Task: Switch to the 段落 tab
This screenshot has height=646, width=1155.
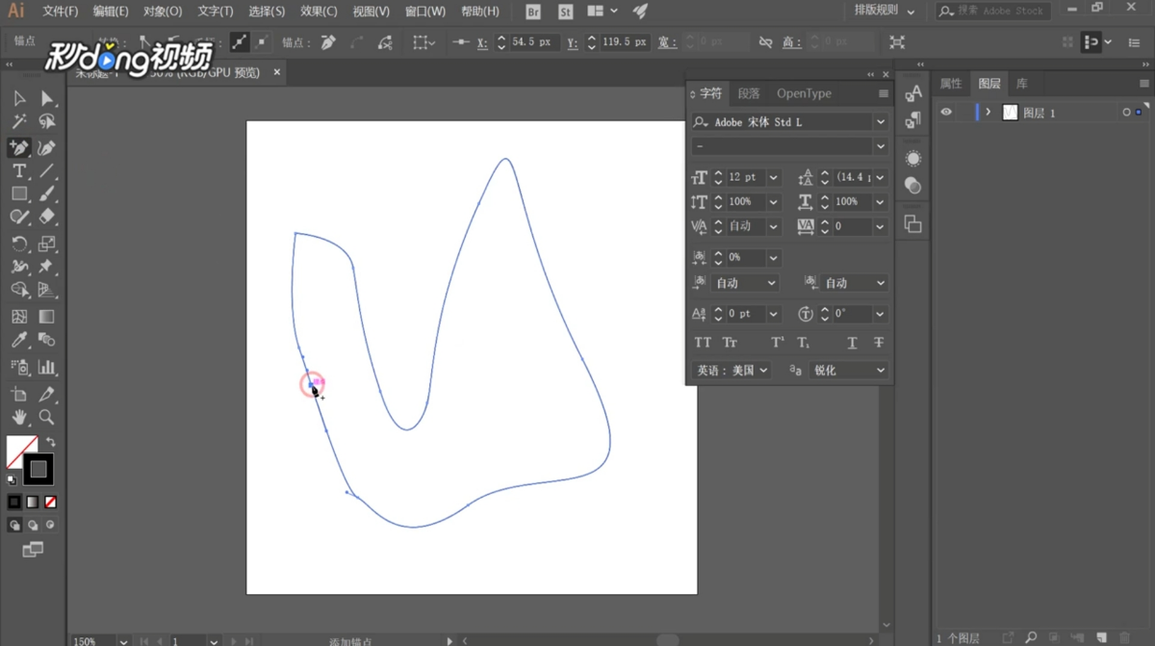Action: pyautogui.click(x=749, y=93)
